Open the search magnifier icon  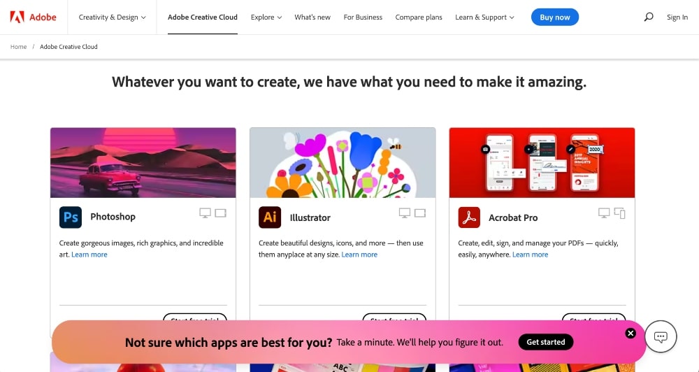(x=649, y=17)
